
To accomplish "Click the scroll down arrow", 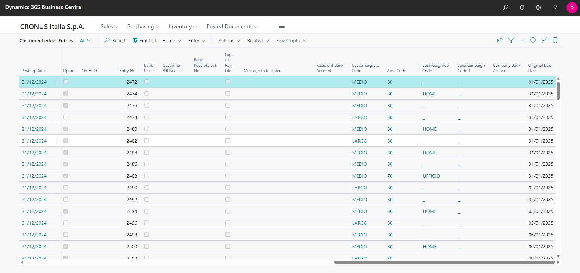I will 558,256.
